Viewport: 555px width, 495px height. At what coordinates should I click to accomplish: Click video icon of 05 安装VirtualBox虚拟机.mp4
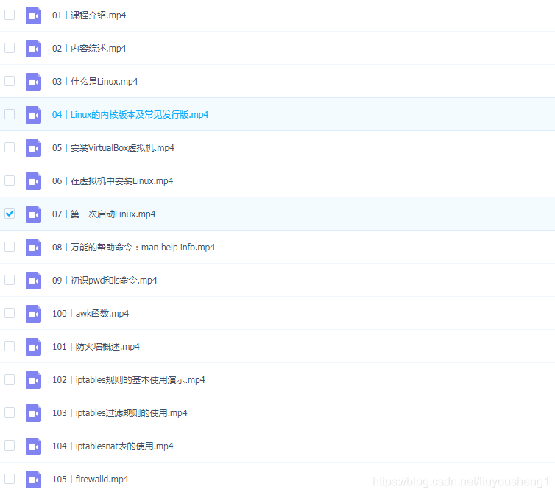click(x=33, y=148)
